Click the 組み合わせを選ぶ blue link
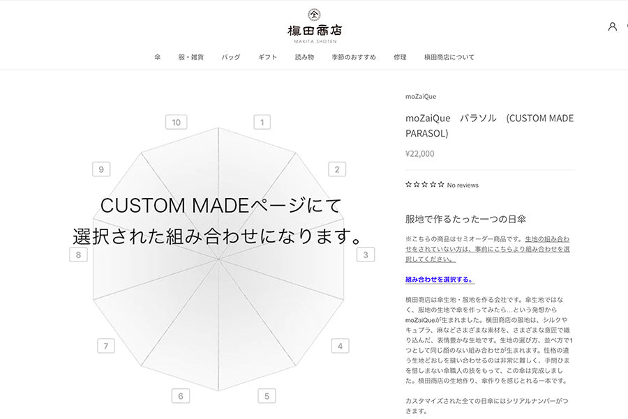628x419 pixels. click(440, 280)
